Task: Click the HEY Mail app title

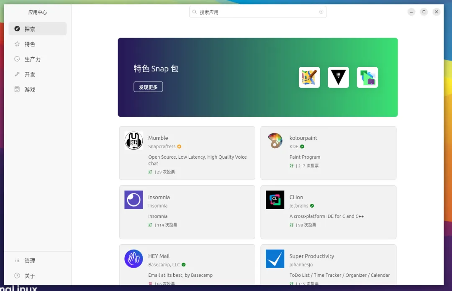Action: click(159, 256)
